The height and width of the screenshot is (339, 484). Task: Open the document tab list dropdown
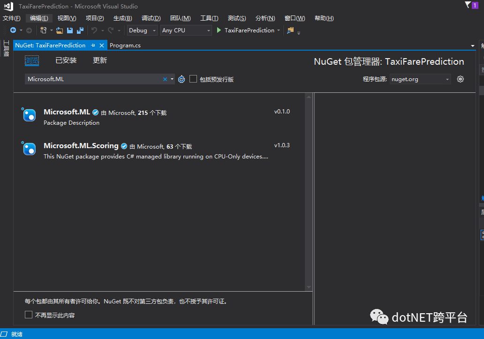pos(473,45)
